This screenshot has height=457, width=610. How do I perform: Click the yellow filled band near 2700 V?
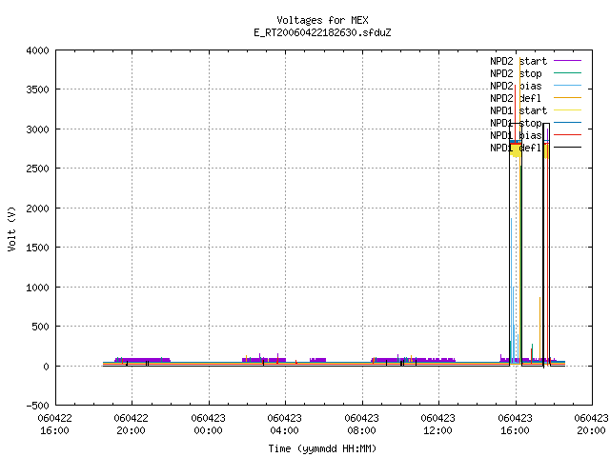[x=516, y=150]
